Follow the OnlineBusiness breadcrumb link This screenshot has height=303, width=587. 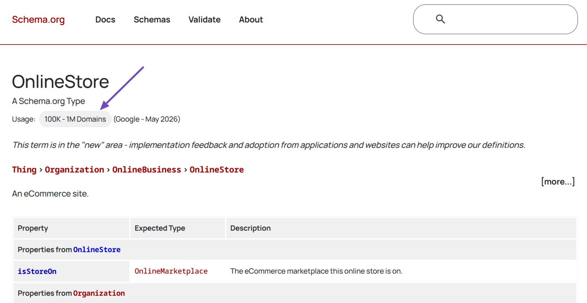tap(147, 169)
